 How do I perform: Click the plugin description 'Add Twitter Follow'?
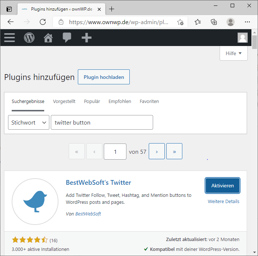pyautogui.click(x=129, y=199)
